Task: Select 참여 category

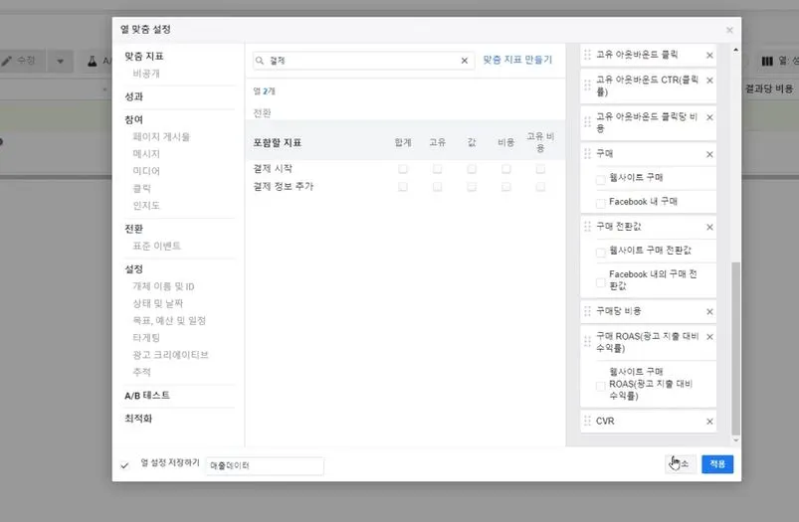Action: tap(134, 119)
